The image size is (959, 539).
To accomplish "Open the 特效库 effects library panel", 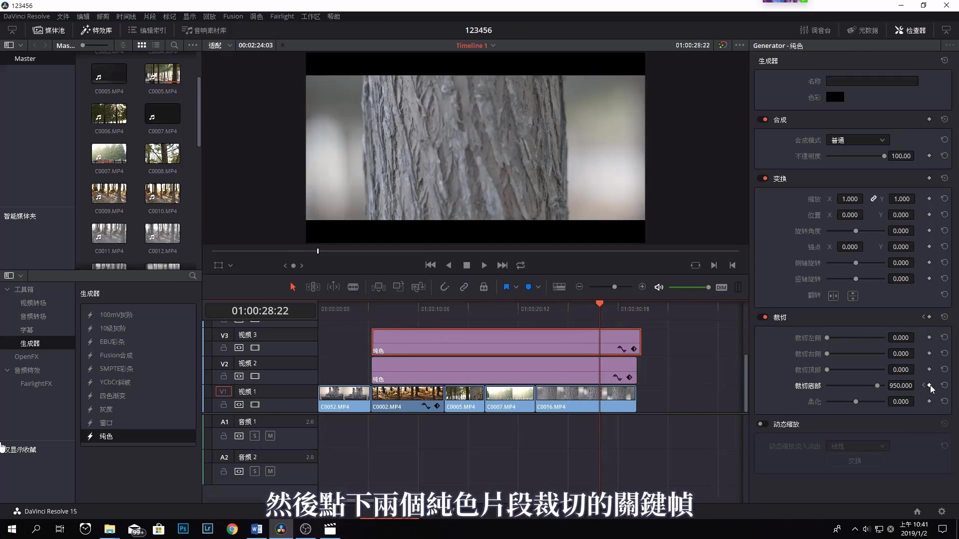I will [x=96, y=30].
